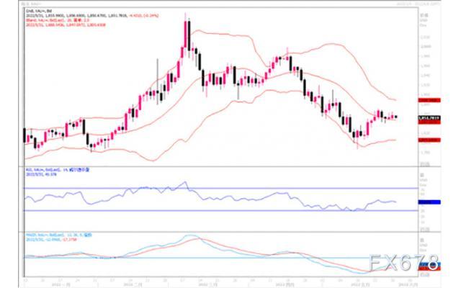Select the RSI indicator legend in blue text
Image resolution: width=461 pixels, height=288 pixels.
coord(58,170)
